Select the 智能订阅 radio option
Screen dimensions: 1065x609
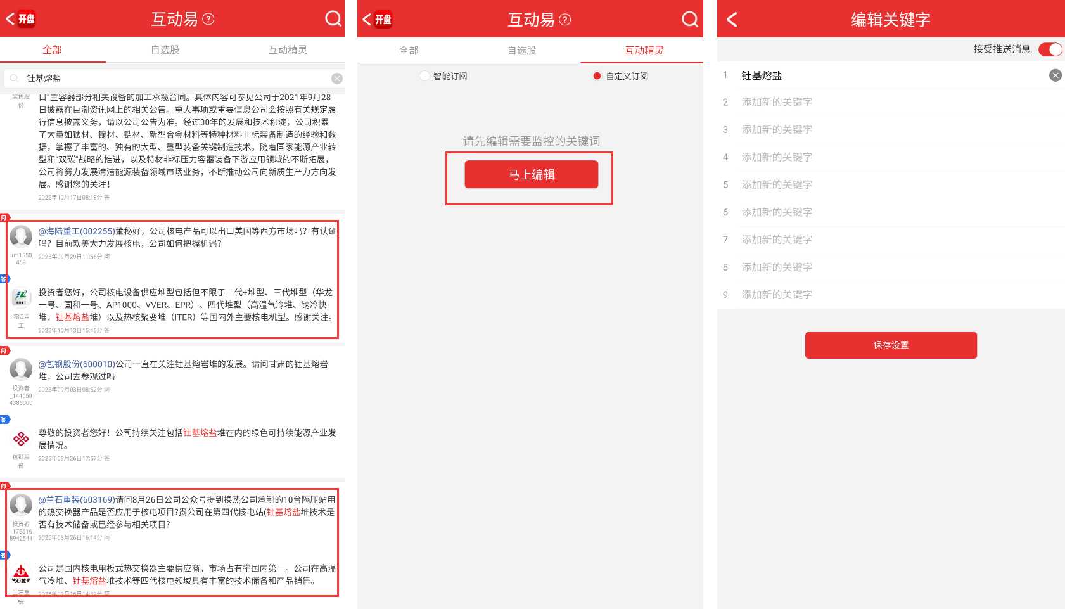coord(424,76)
